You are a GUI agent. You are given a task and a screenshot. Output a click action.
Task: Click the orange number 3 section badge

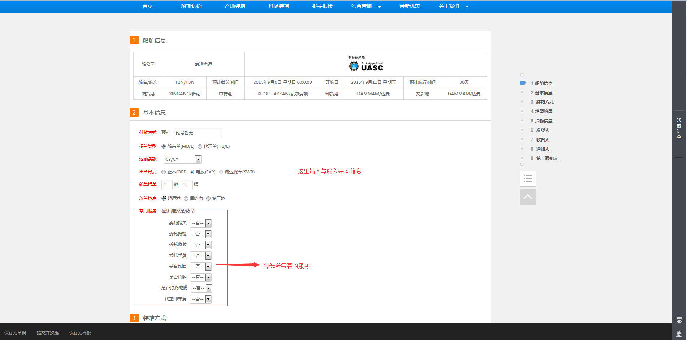(x=134, y=318)
